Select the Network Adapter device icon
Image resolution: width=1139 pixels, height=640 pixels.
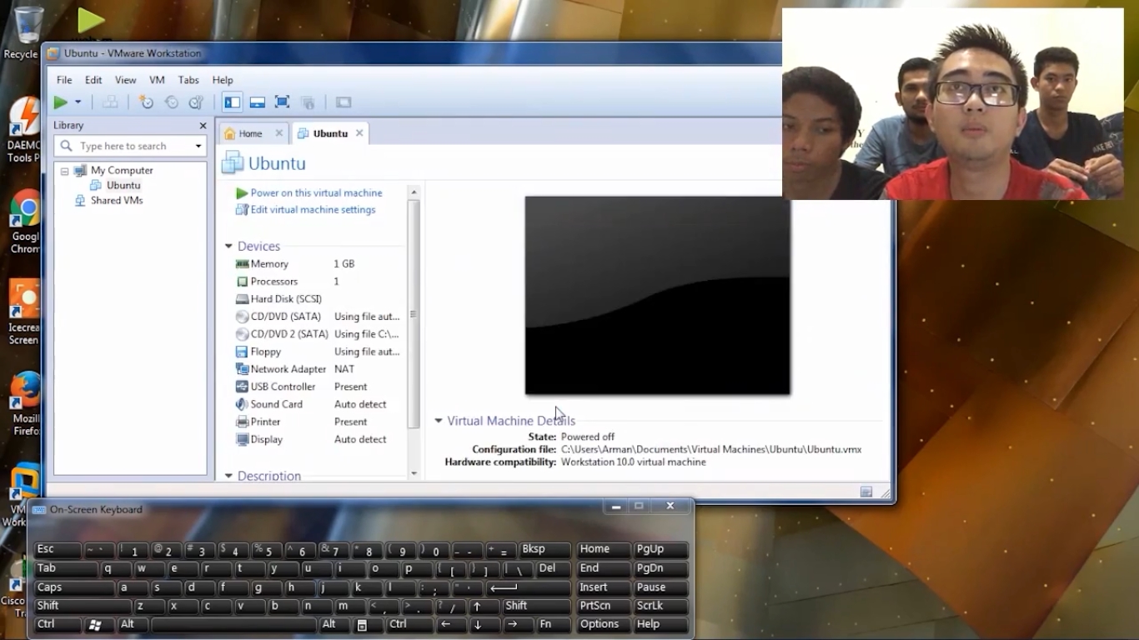coord(242,369)
